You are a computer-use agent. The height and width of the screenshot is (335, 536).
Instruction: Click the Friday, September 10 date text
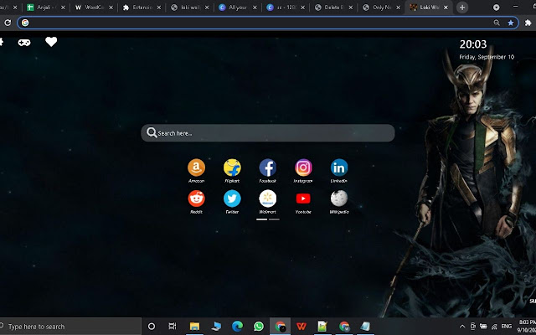487,57
